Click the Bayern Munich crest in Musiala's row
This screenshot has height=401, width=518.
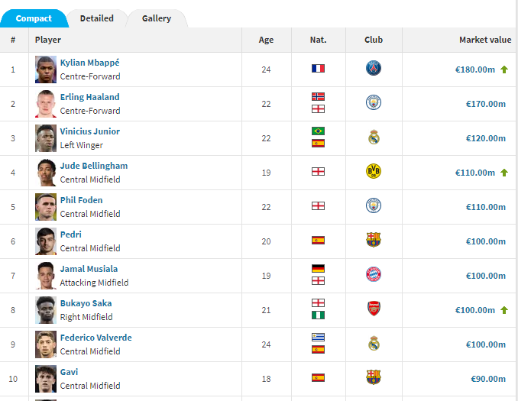tap(374, 274)
